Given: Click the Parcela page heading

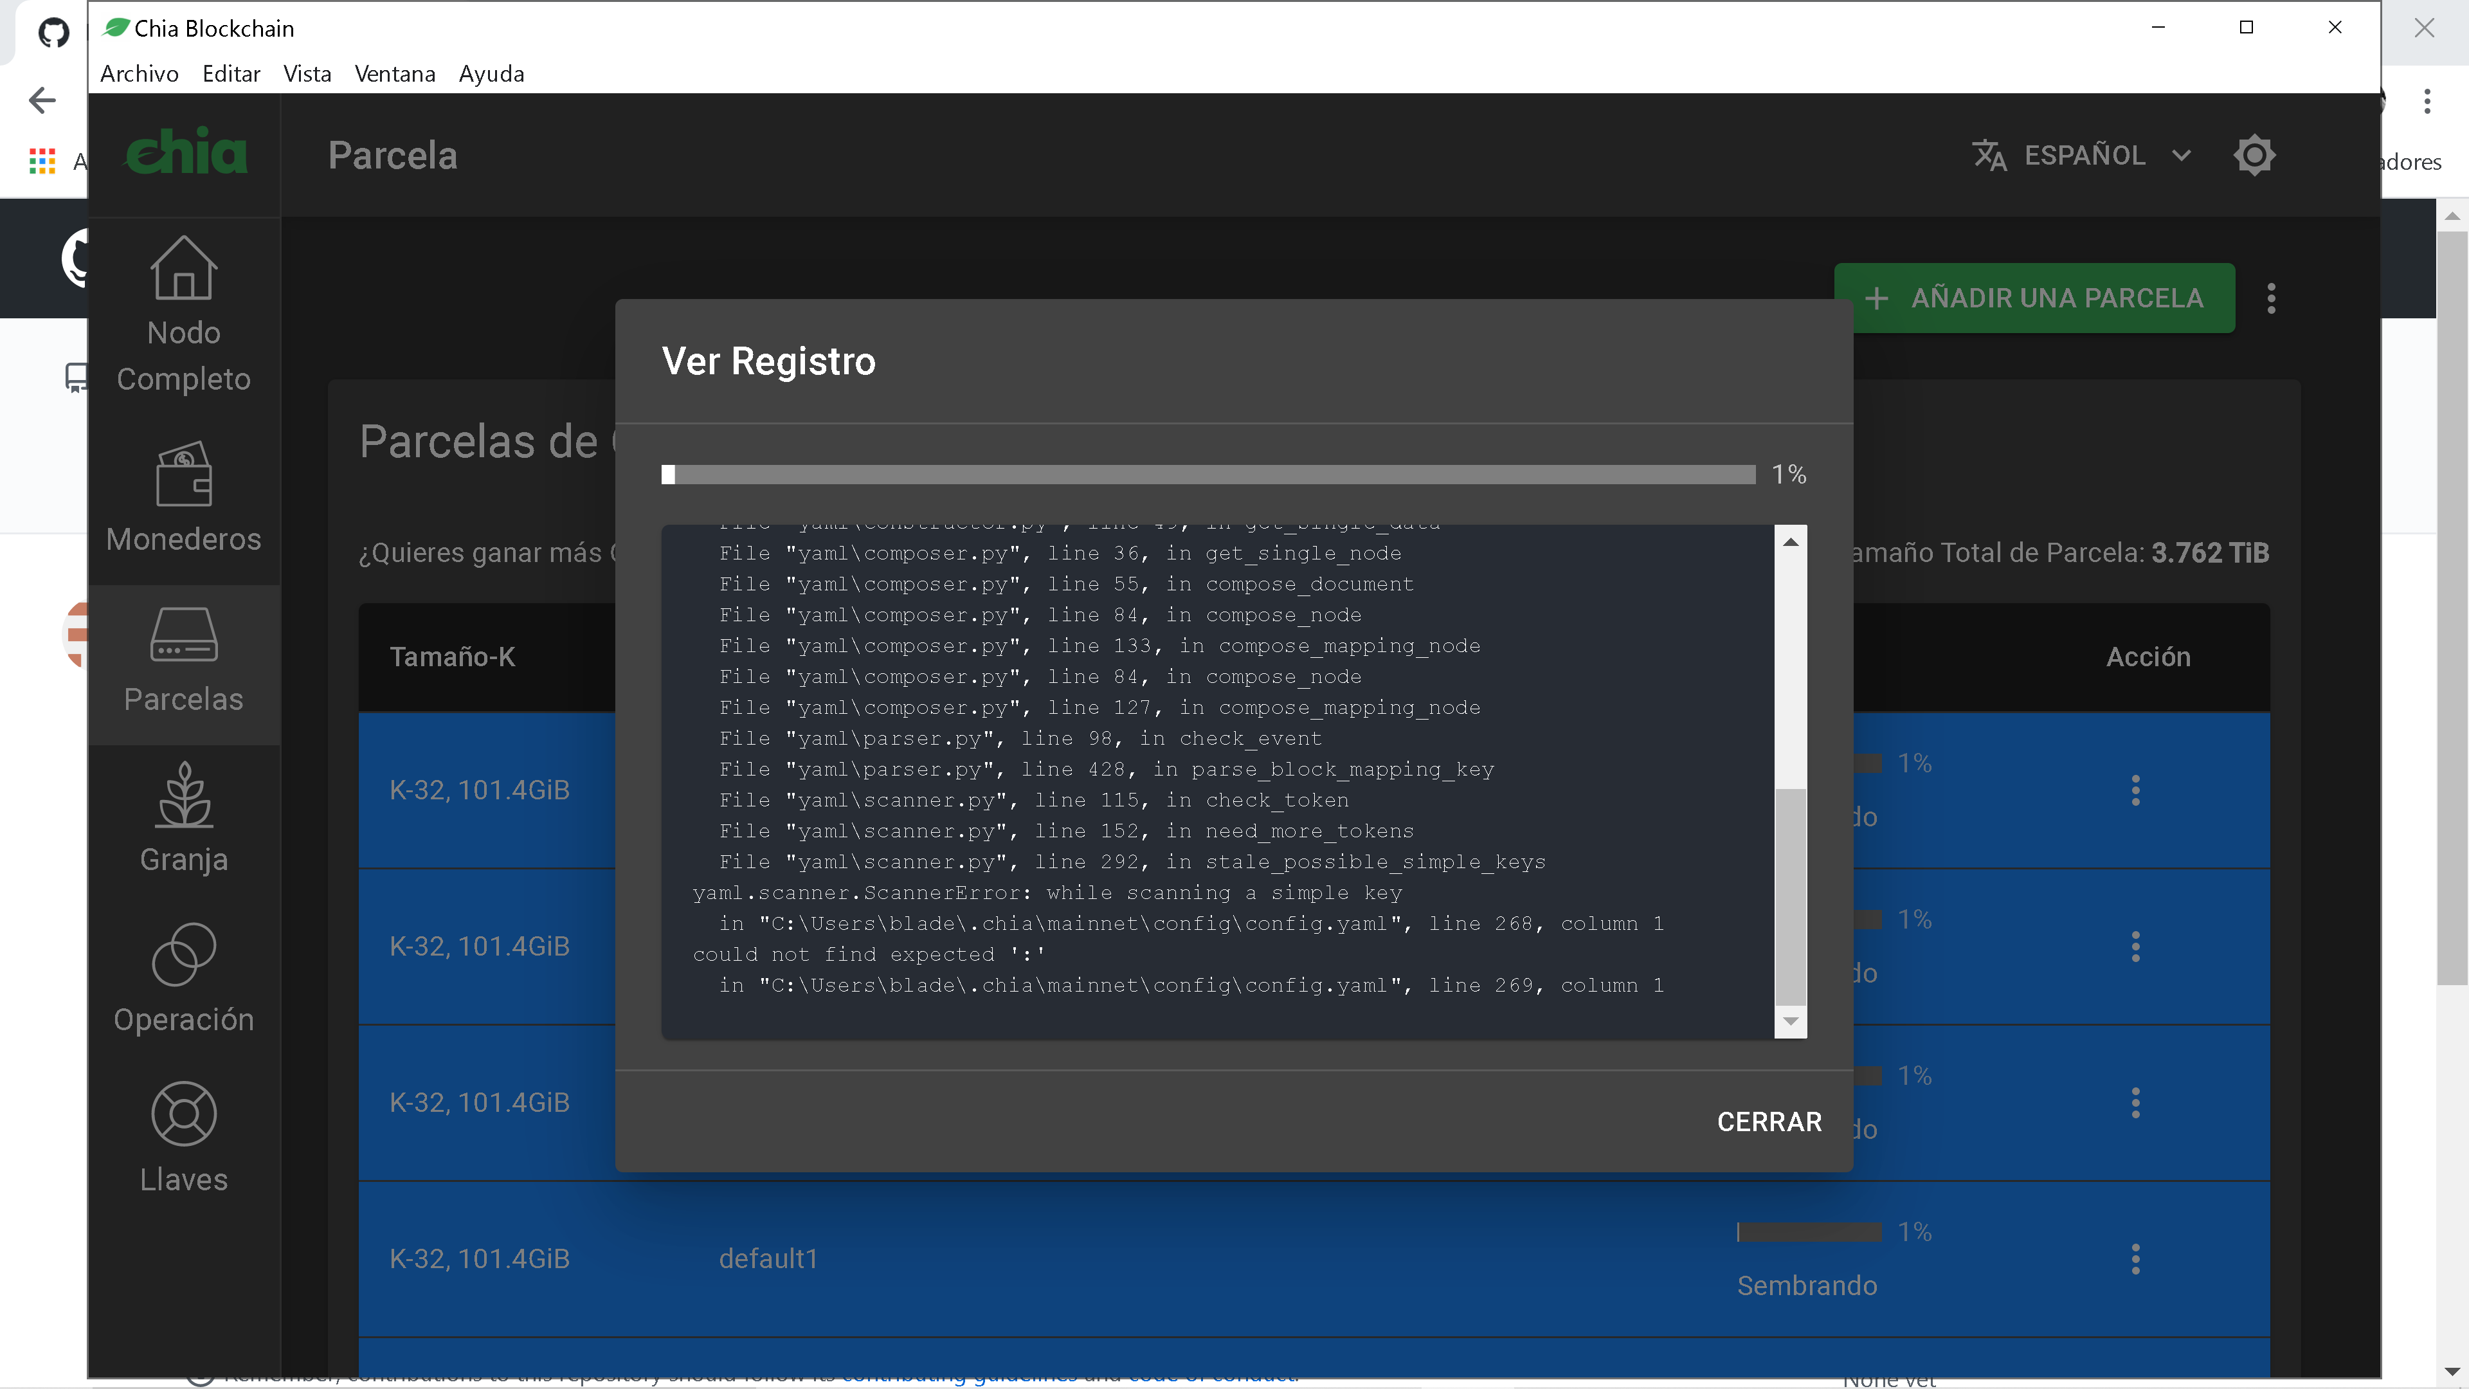Looking at the screenshot, I should (x=392, y=155).
